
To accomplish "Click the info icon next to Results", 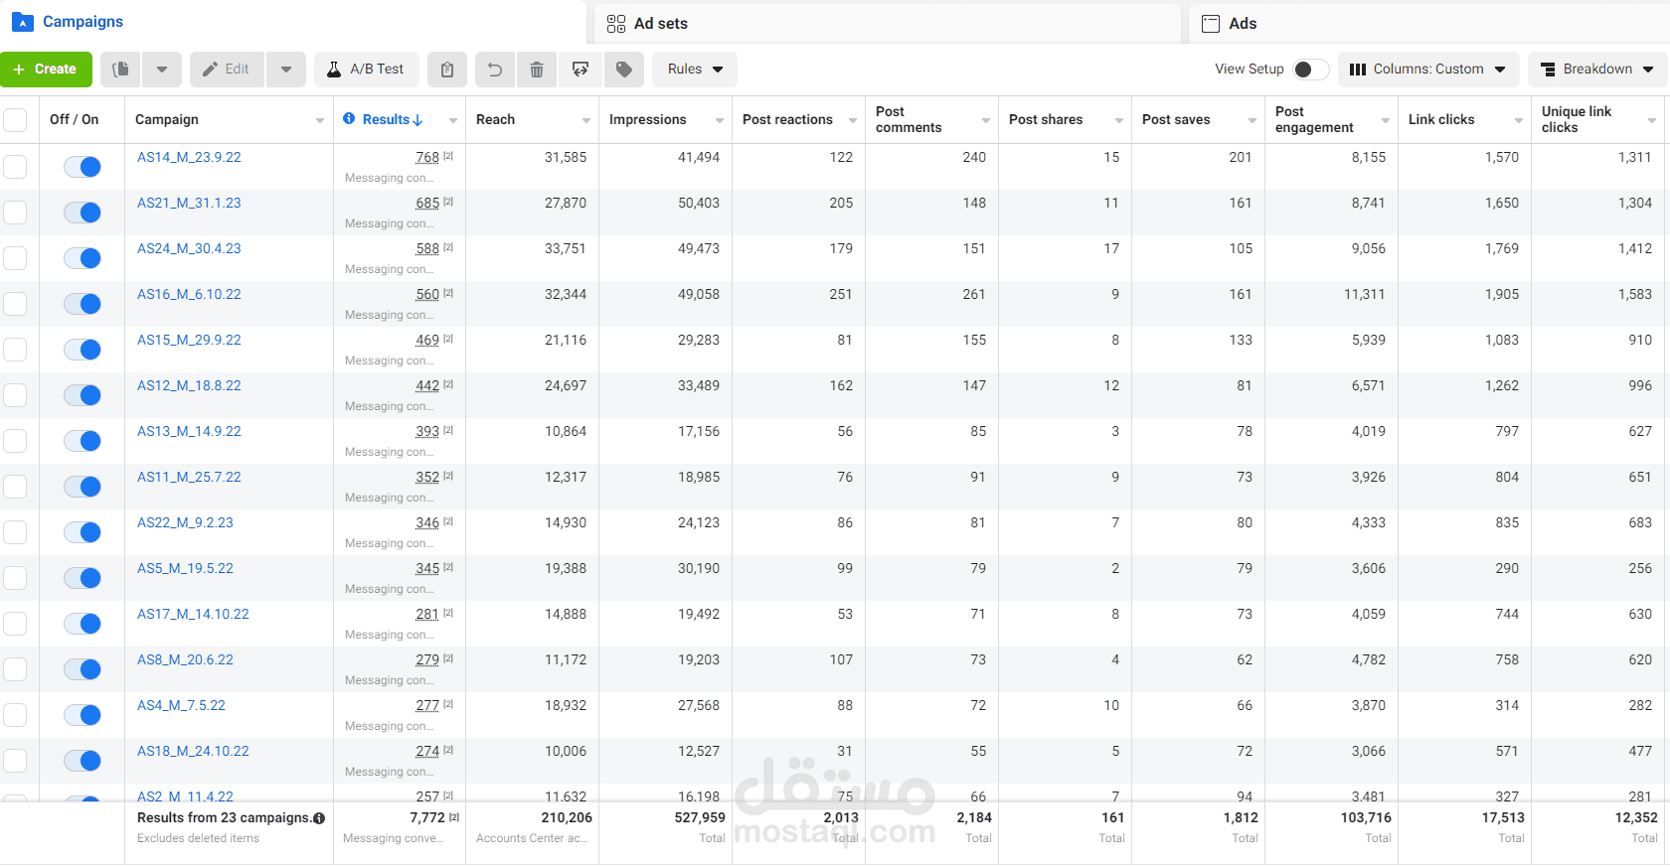I will pyautogui.click(x=349, y=119).
